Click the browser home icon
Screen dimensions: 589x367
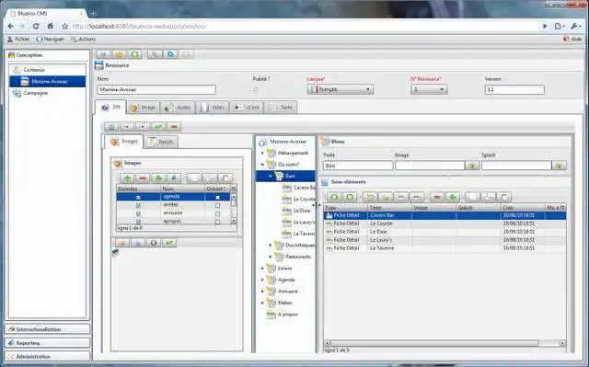(x=50, y=27)
